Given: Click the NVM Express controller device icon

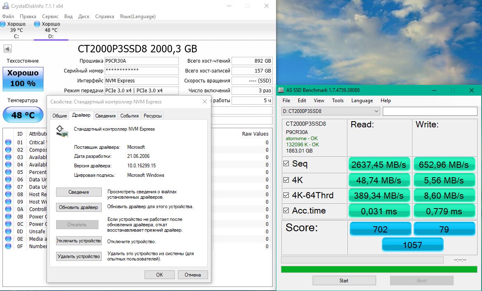Looking at the screenshot, I should (62, 131).
